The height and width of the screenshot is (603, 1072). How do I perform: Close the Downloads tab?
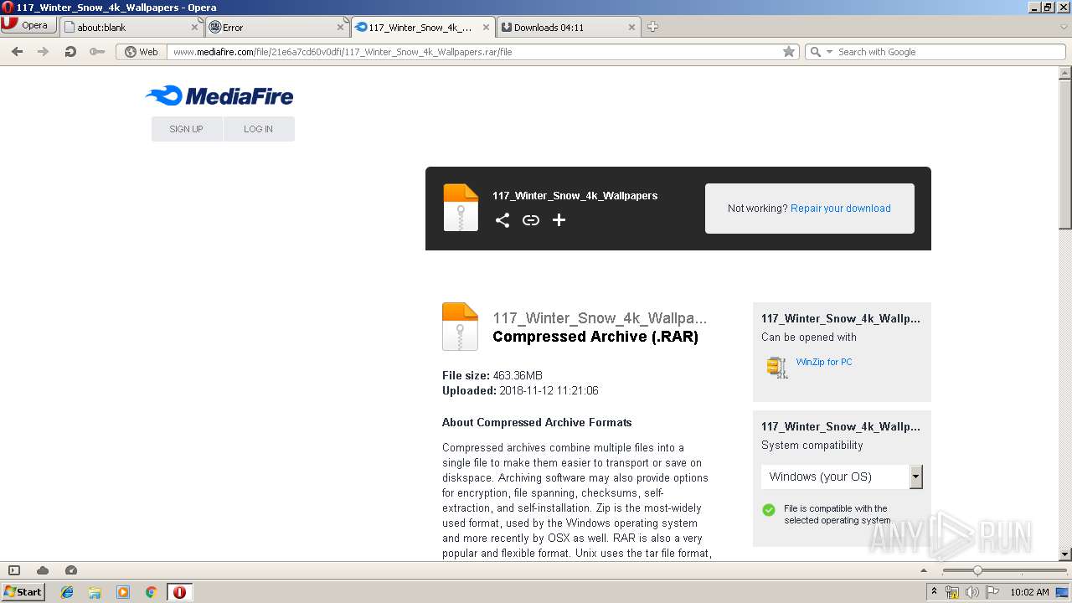pyautogui.click(x=631, y=27)
